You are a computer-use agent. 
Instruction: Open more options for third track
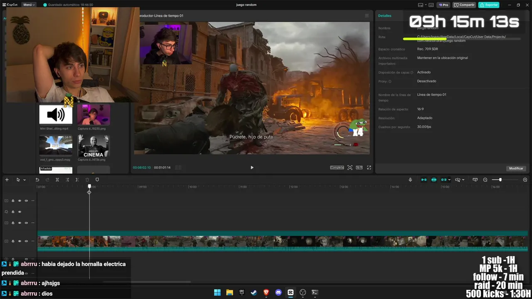tap(33, 223)
